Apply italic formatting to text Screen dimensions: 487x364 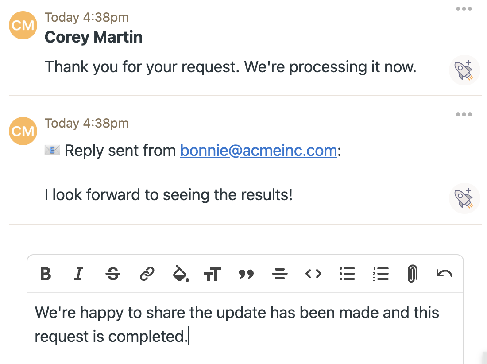[x=79, y=274]
